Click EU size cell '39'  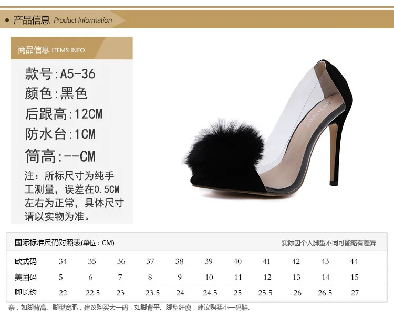pos(209,261)
